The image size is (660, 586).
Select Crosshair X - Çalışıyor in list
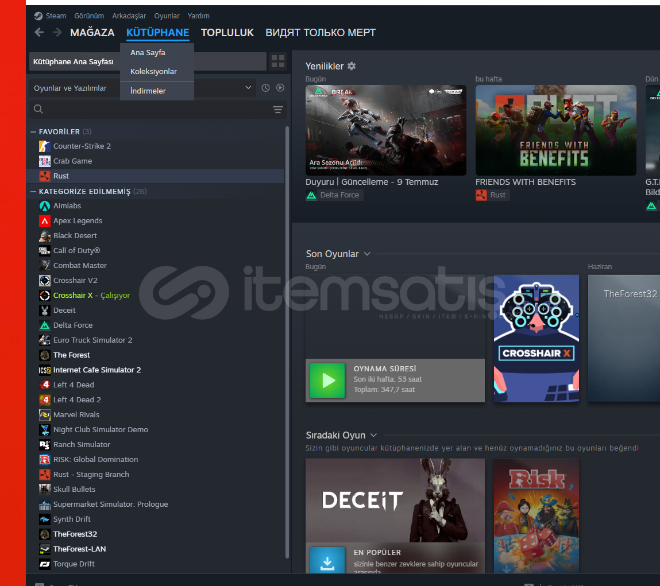coord(155,296)
